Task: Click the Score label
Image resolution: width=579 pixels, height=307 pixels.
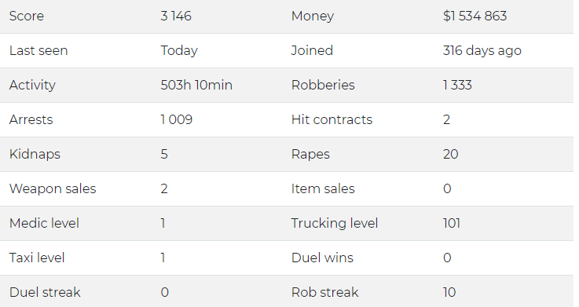Action: pos(27,16)
